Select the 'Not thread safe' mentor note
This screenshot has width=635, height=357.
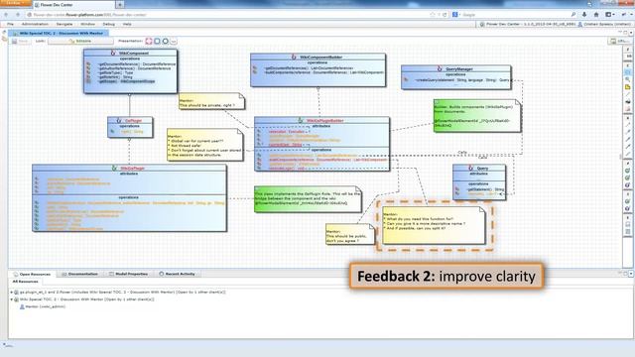(205, 145)
